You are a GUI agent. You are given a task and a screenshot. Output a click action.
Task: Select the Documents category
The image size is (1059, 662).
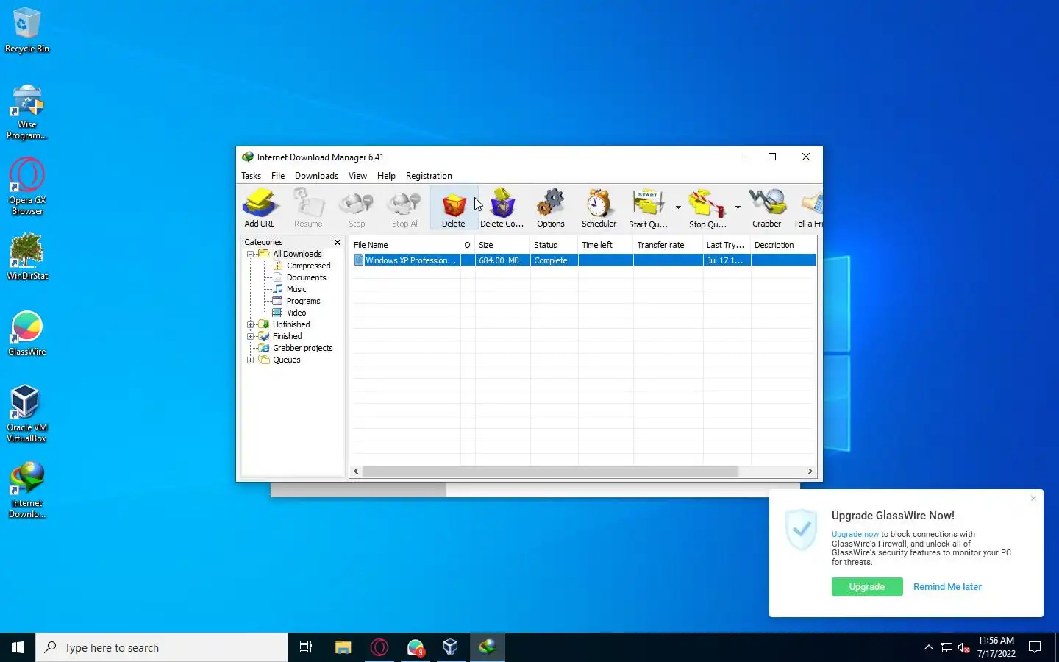pyautogui.click(x=306, y=277)
